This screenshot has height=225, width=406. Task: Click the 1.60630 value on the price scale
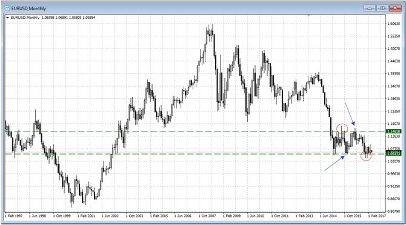coord(393,24)
